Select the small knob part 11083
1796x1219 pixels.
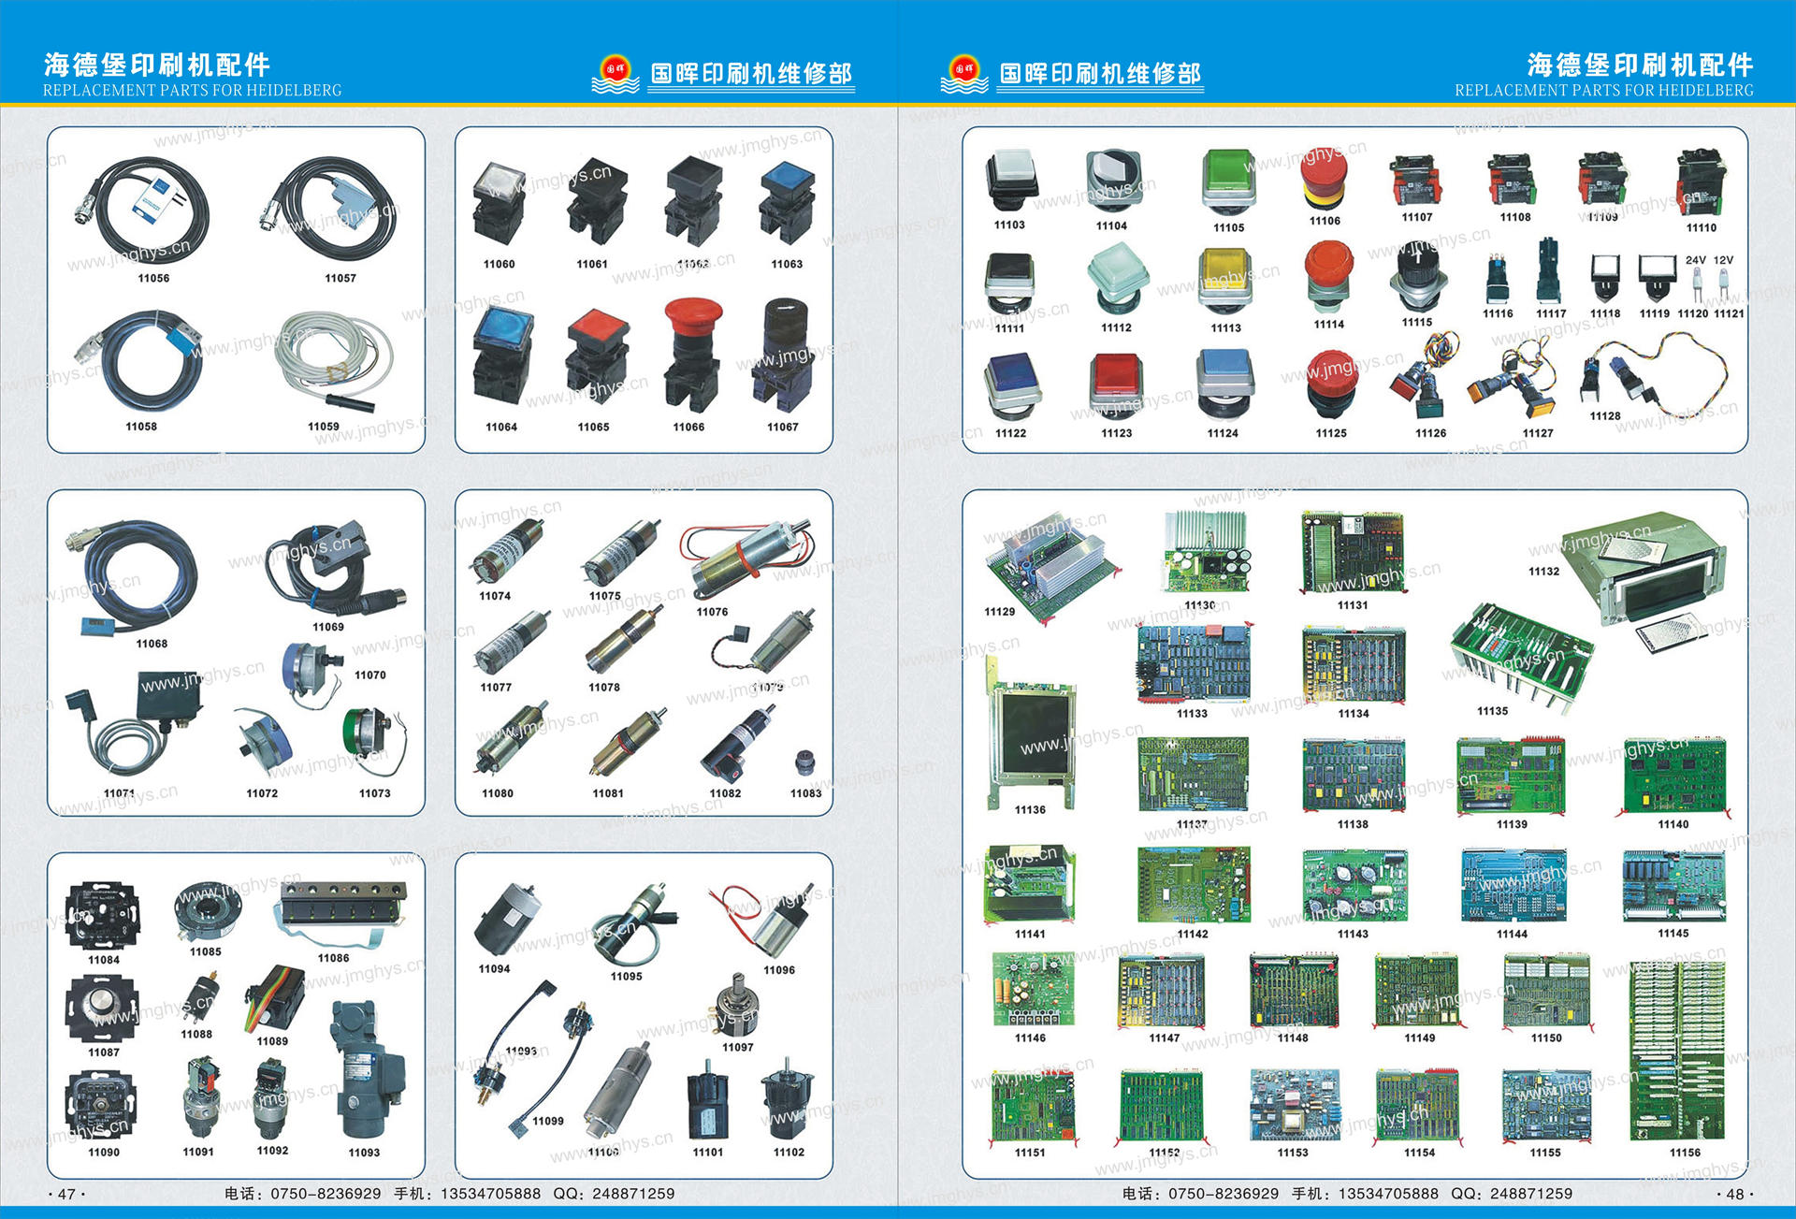tap(804, 763)
